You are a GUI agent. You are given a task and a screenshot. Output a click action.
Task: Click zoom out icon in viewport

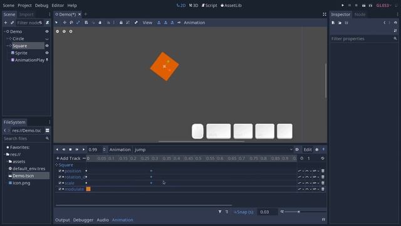click(x=58, y=31)
